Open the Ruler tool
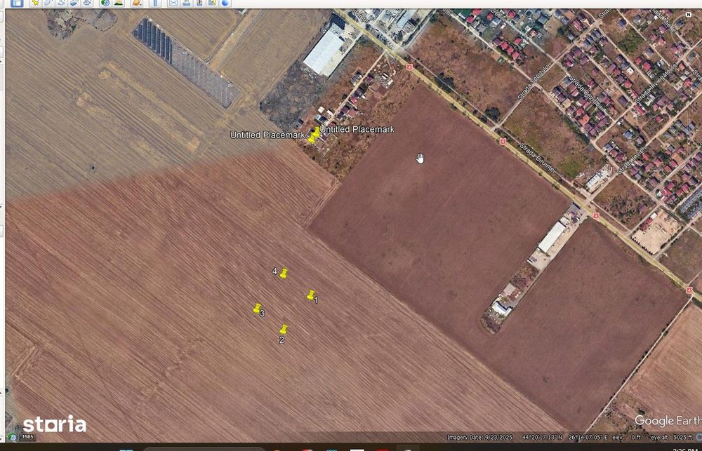The height and width of the screenshot is (451, 702). coord(155,3)
